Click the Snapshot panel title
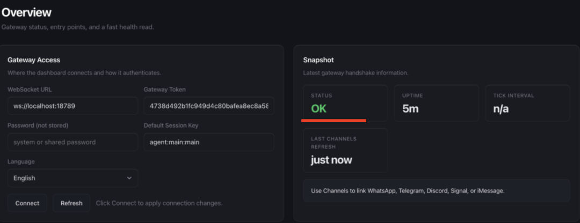Screen dimensions: 580x223 pyautogui.click(x=318, y=60)
